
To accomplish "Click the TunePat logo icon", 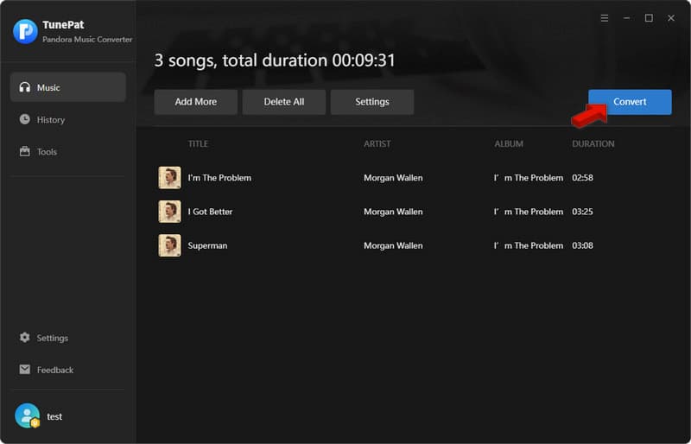I will coord(25,31).
